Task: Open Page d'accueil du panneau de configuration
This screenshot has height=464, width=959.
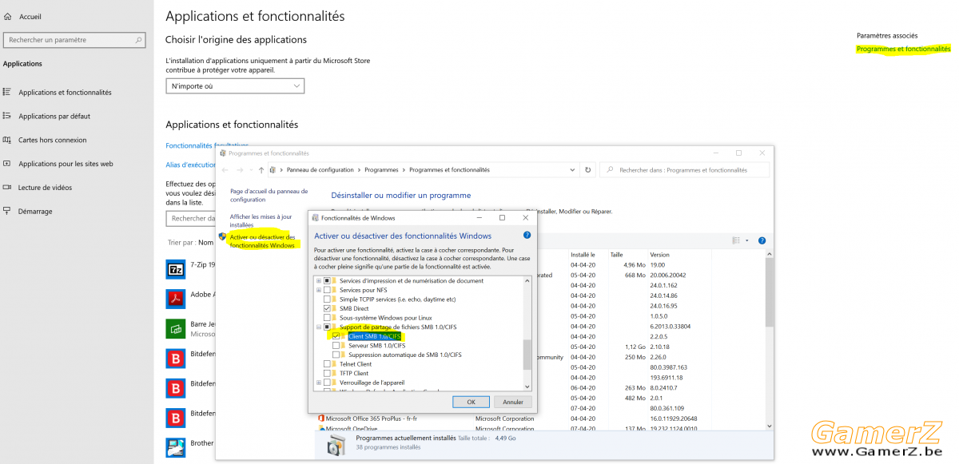Action: (269, 195)
